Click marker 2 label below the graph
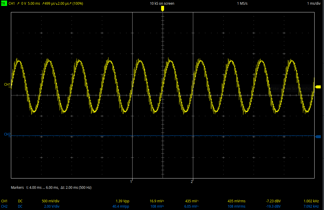Screen dimensions: 324x210 tap(192, 182)
